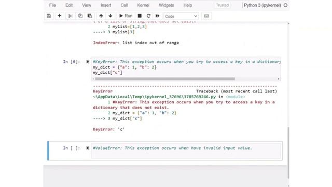
Task: Click the kernel idle circle indicator
Action: 285,5
